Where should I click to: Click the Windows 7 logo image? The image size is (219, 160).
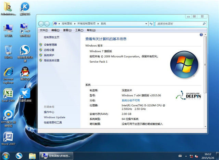pyautogui.click(x=184, y=64)
